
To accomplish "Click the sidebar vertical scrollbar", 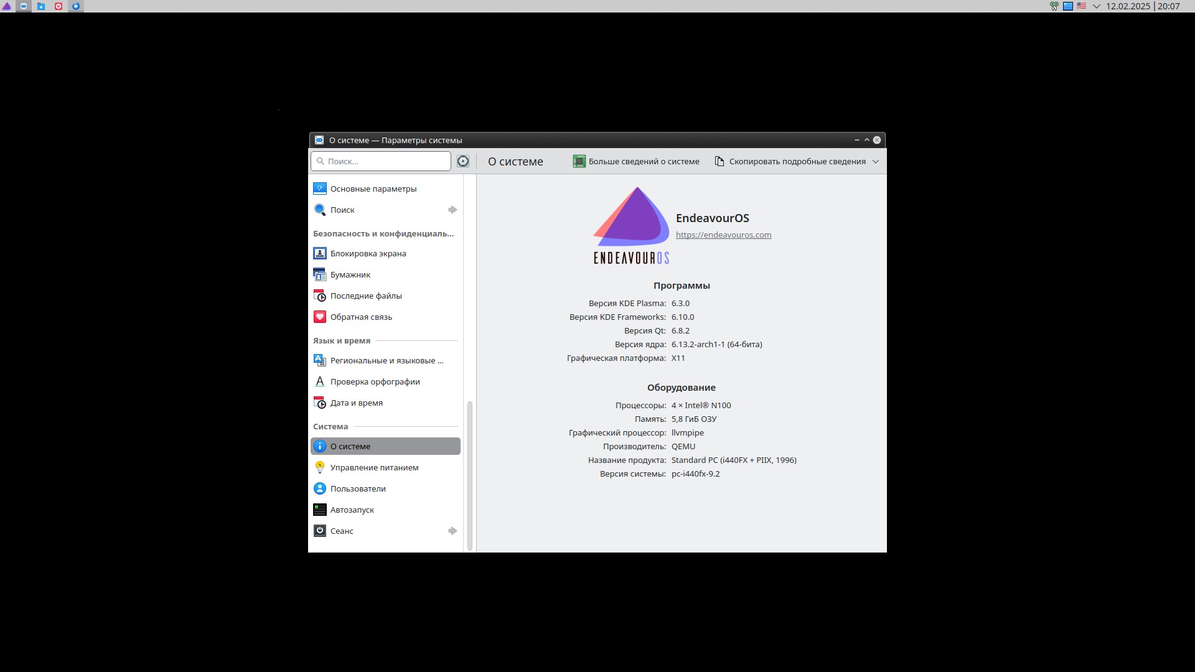I will tap(470, 476).
